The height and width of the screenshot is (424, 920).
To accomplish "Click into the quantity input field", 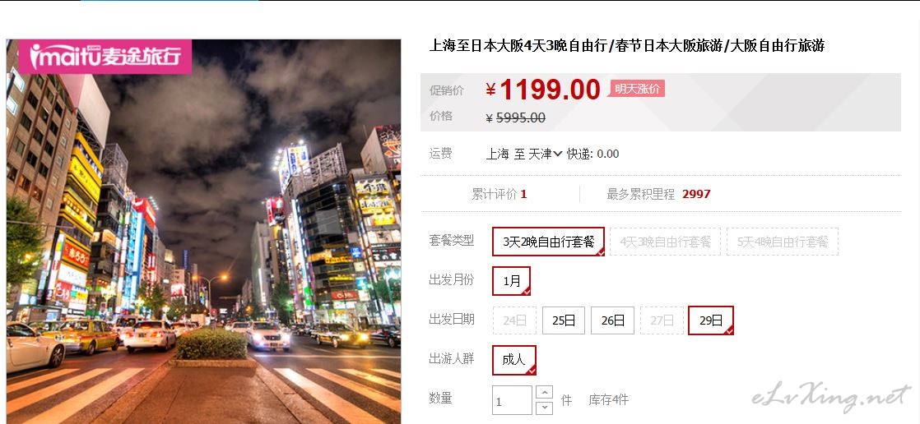I will (x=512, y=400).
